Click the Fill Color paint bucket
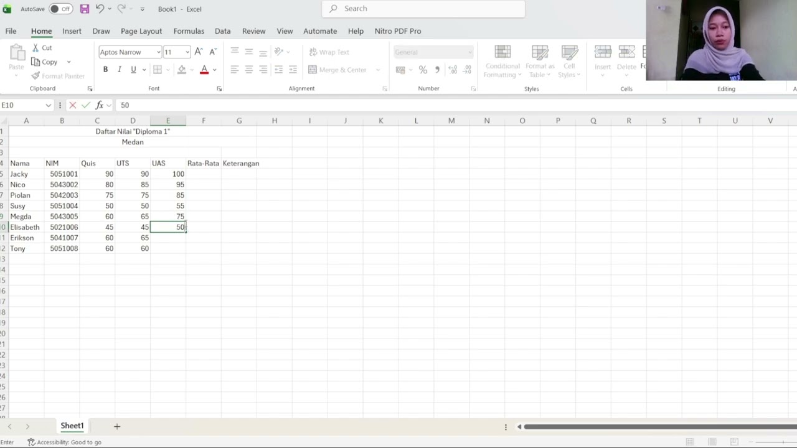 point(181,70)
